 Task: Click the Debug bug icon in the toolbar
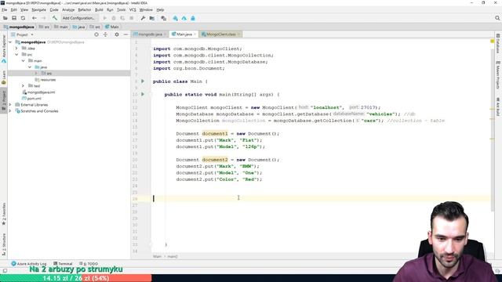[114, 18]
